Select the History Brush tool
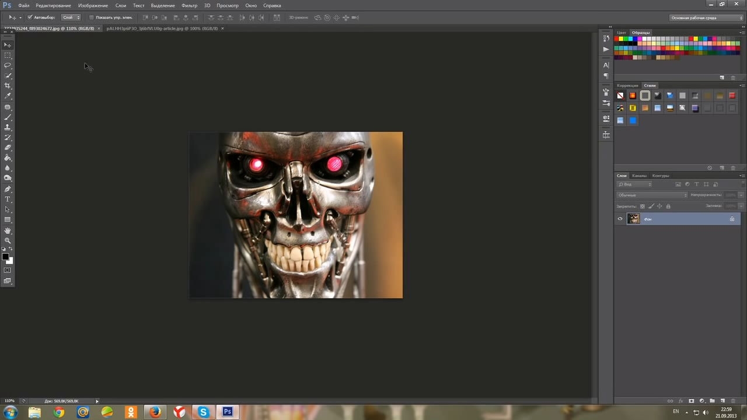This screenshot has height=420, width=747. point(8,138)
